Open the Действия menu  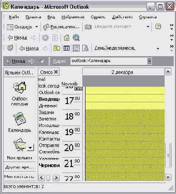122,17
